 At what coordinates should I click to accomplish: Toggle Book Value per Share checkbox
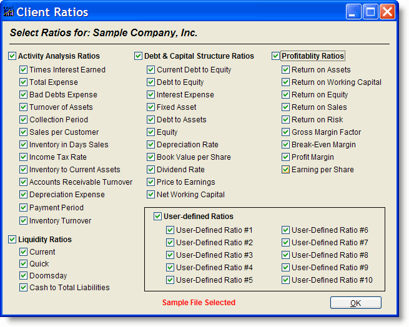pyautogui.click(x=150, y=157)
